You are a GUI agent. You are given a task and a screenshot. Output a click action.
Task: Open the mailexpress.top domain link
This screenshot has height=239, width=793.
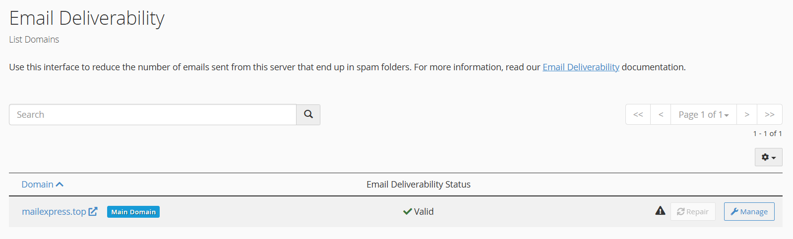click(54, 211)
